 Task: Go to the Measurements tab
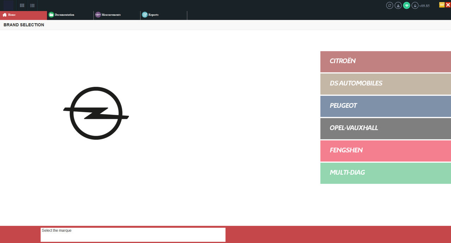[x=117, y=15]
